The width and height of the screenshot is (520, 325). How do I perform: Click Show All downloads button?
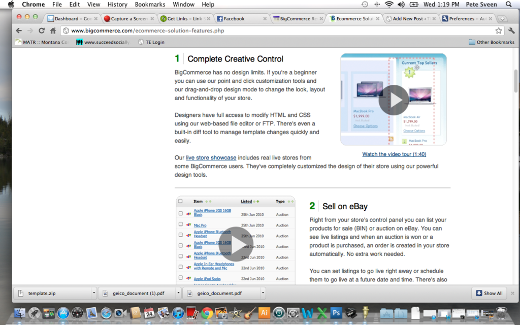coord(489,293)
